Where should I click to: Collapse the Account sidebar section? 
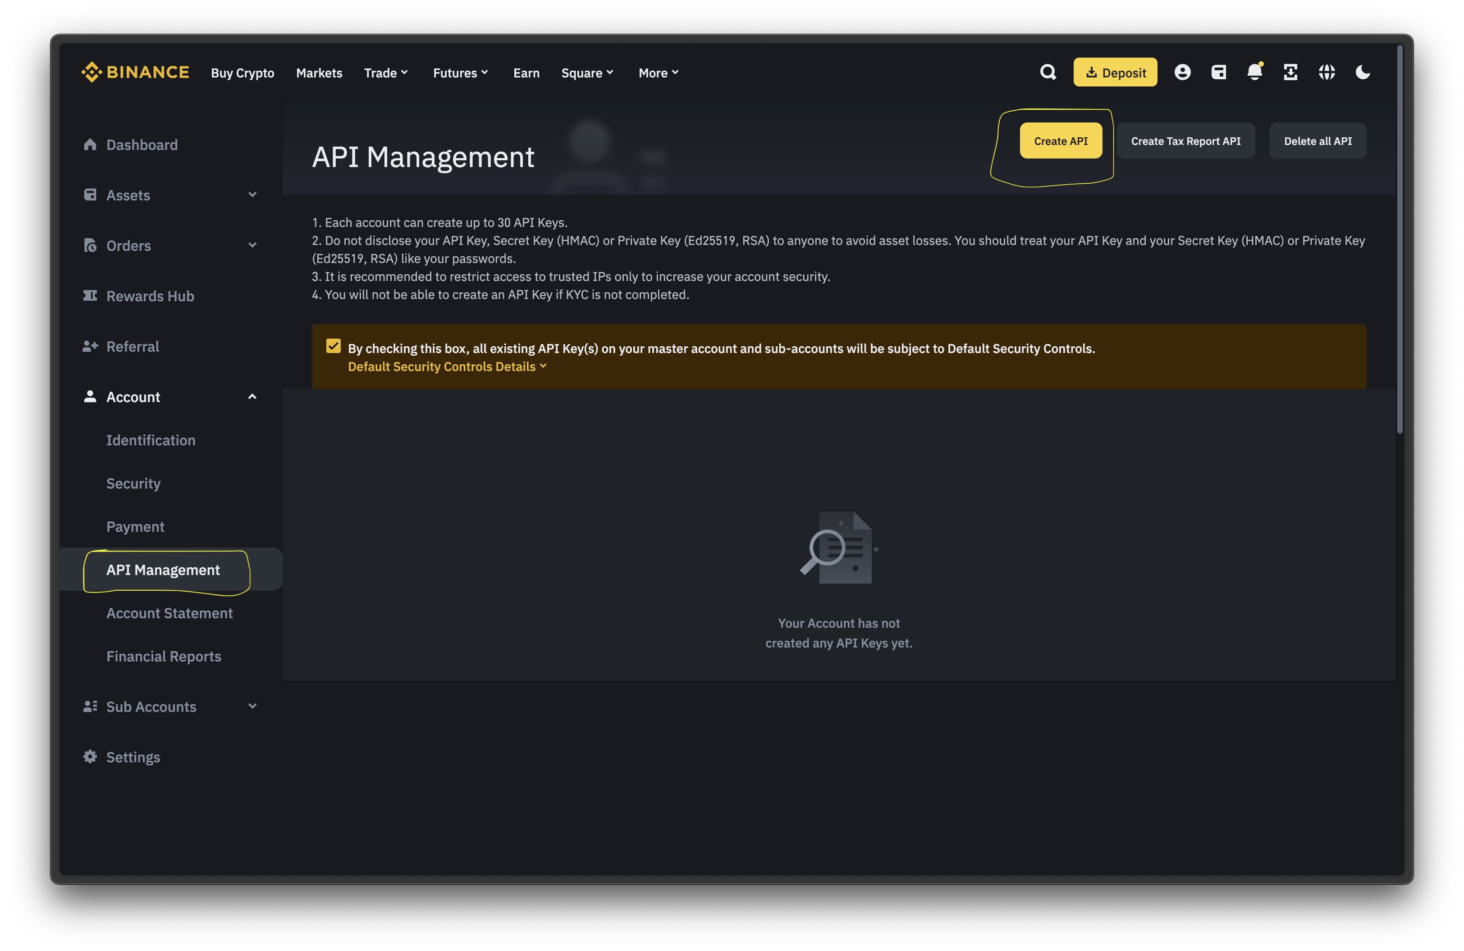pyautogui.click(x=252, y=396)
